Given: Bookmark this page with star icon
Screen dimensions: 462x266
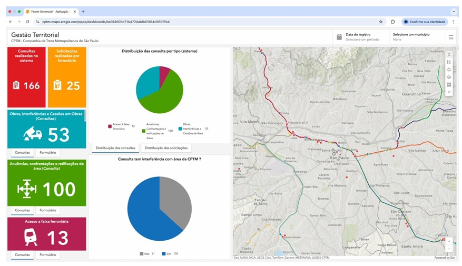Looking at the screenshot, I should tap(381, 22).
